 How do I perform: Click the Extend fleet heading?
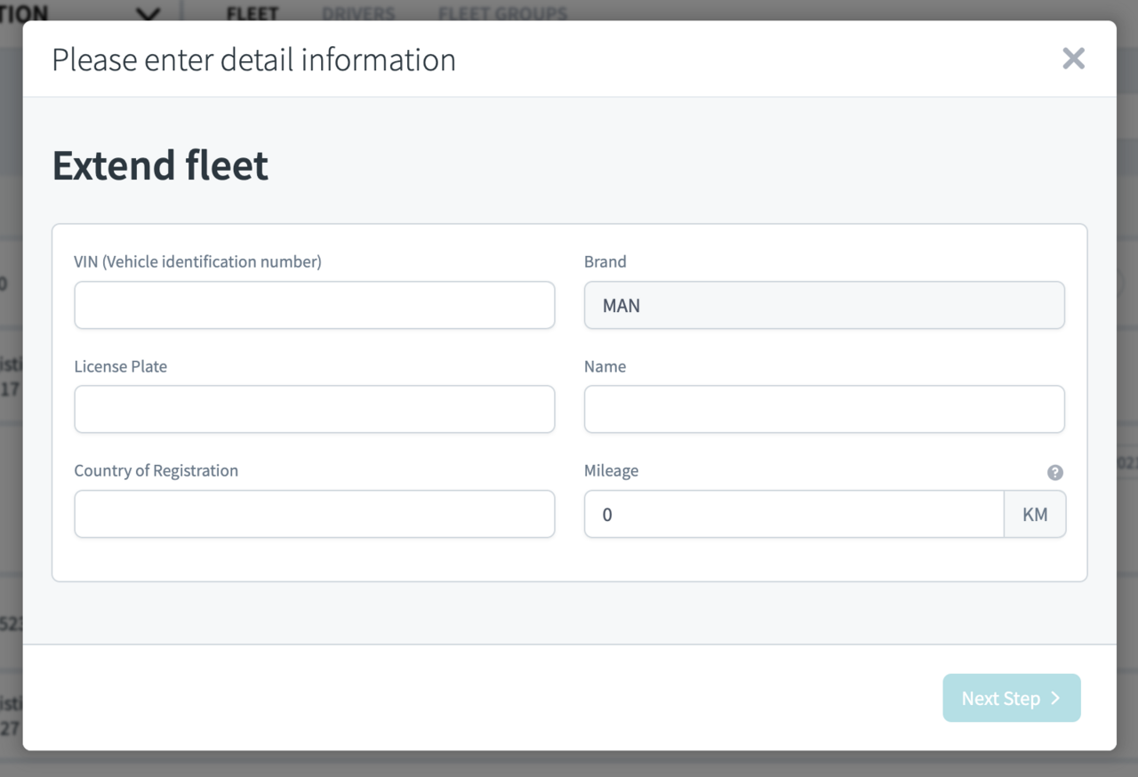point(159,165)
